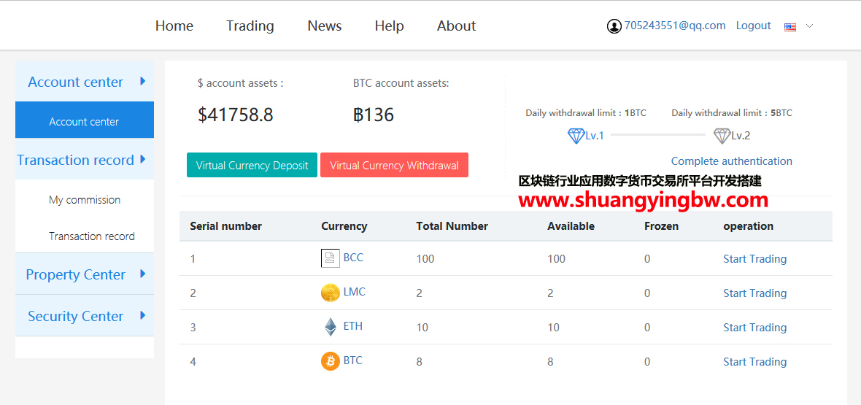Click the Complete authentication link
861x405 pixels.
[731, 161]
